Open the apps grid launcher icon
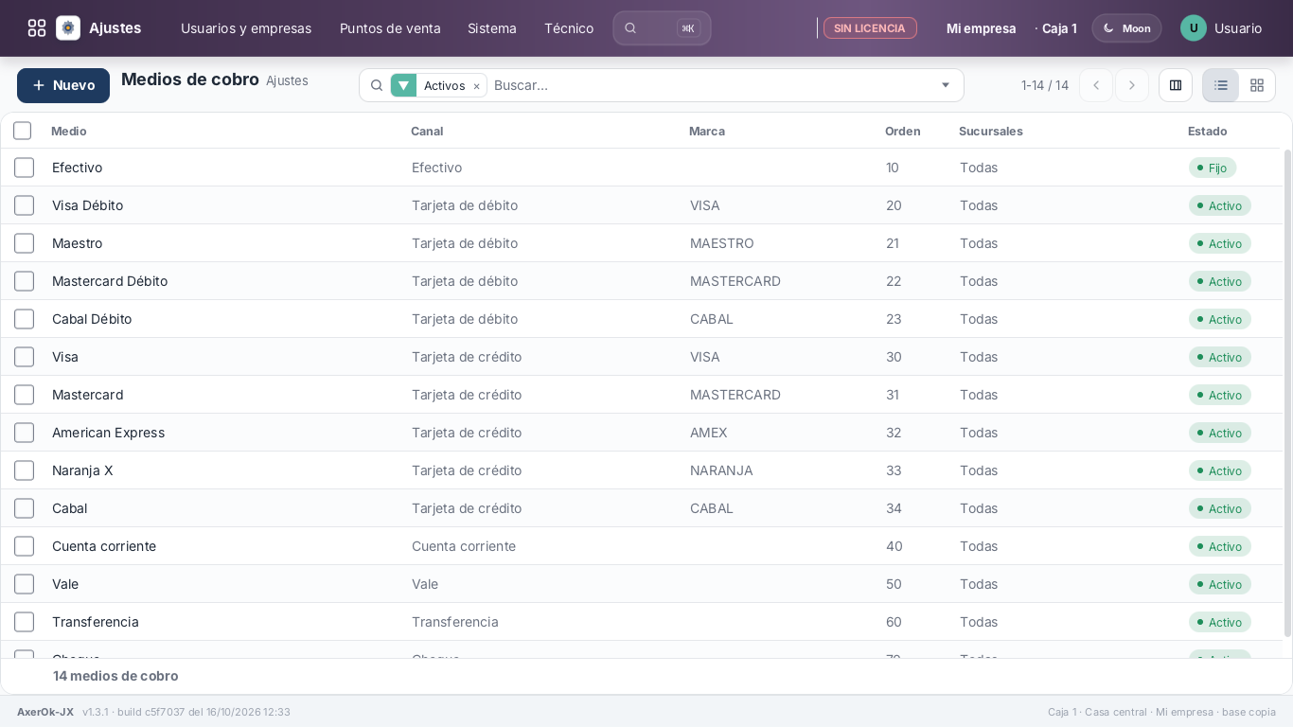1293x727 pixels. tap(37, 28)
